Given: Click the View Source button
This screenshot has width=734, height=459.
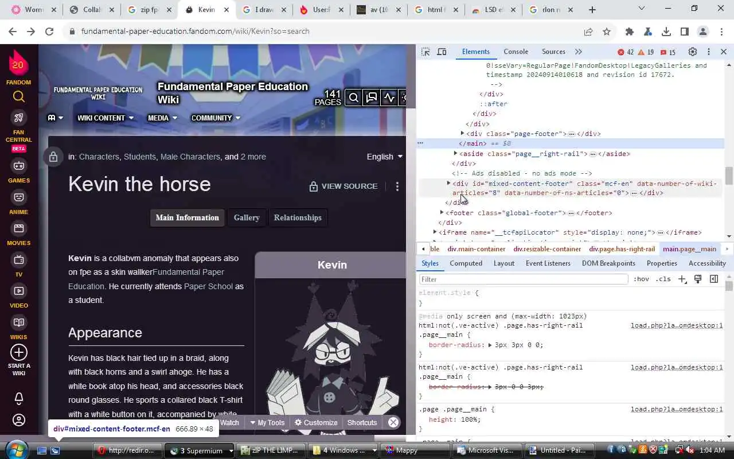Looking at the screenshot, I should click(343, 186).
